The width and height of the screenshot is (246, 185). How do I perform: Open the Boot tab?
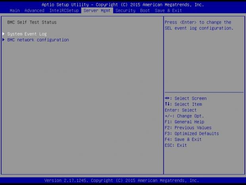click(x=145, y=10)
